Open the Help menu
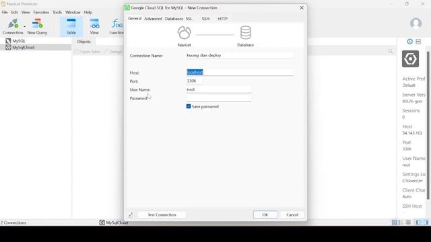The width and height of the screenshot is (431, 242). (88, 12)
